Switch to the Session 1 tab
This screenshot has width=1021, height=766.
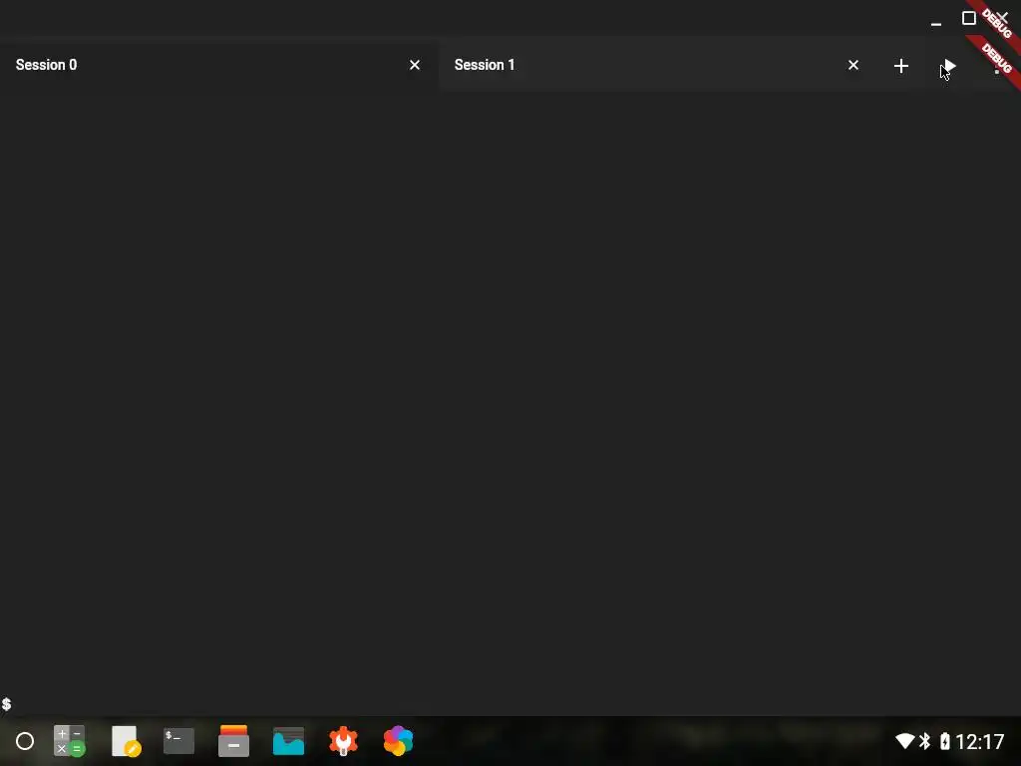pos(658,65)
